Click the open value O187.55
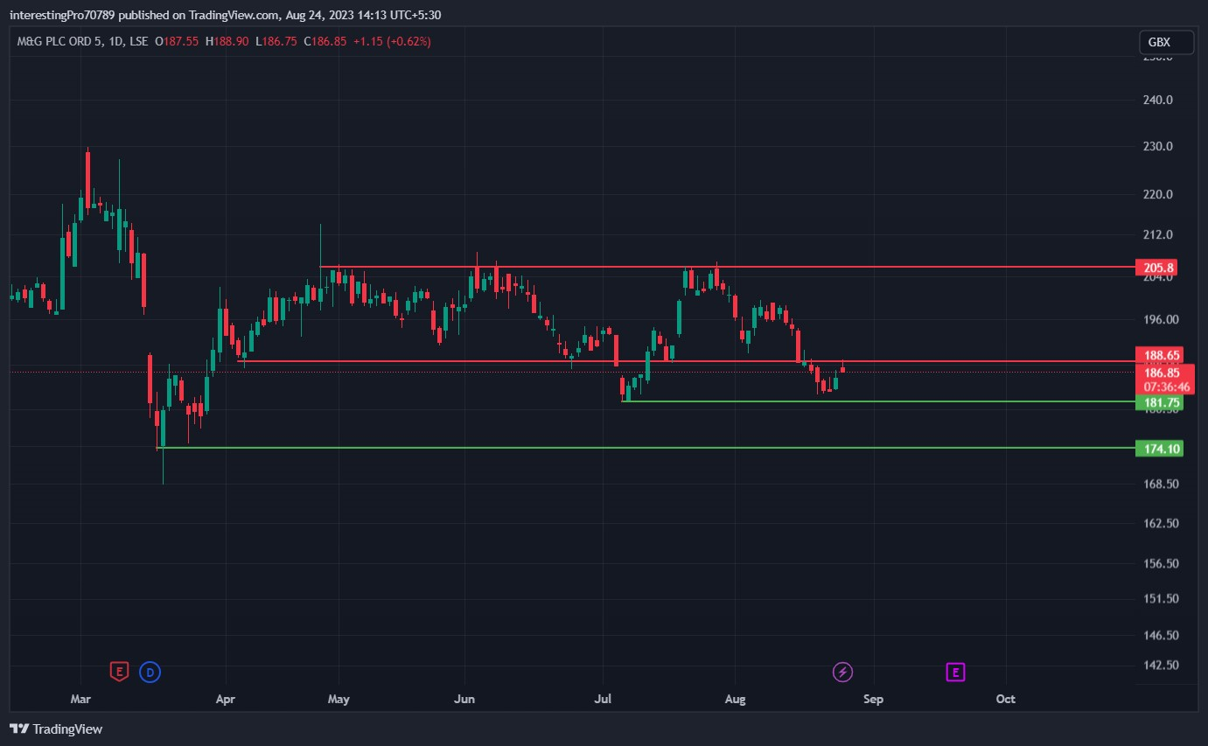1208x746 pixels. (x=177, y=42)
